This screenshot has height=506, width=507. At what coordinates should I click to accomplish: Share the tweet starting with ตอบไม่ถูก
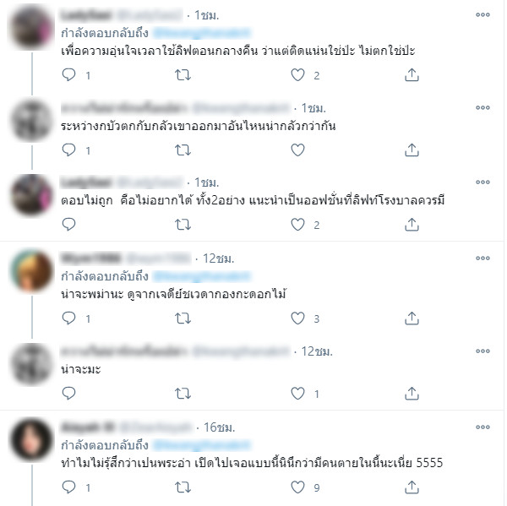click(x=412, y=225)
